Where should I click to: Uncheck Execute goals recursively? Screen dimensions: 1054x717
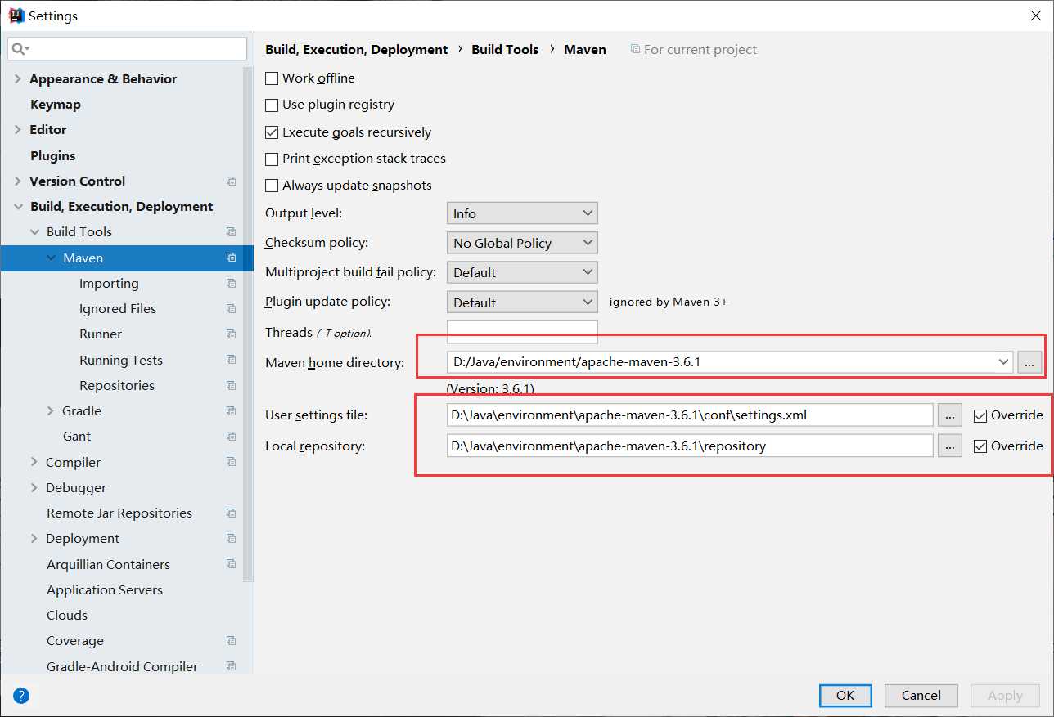point(272,132)
